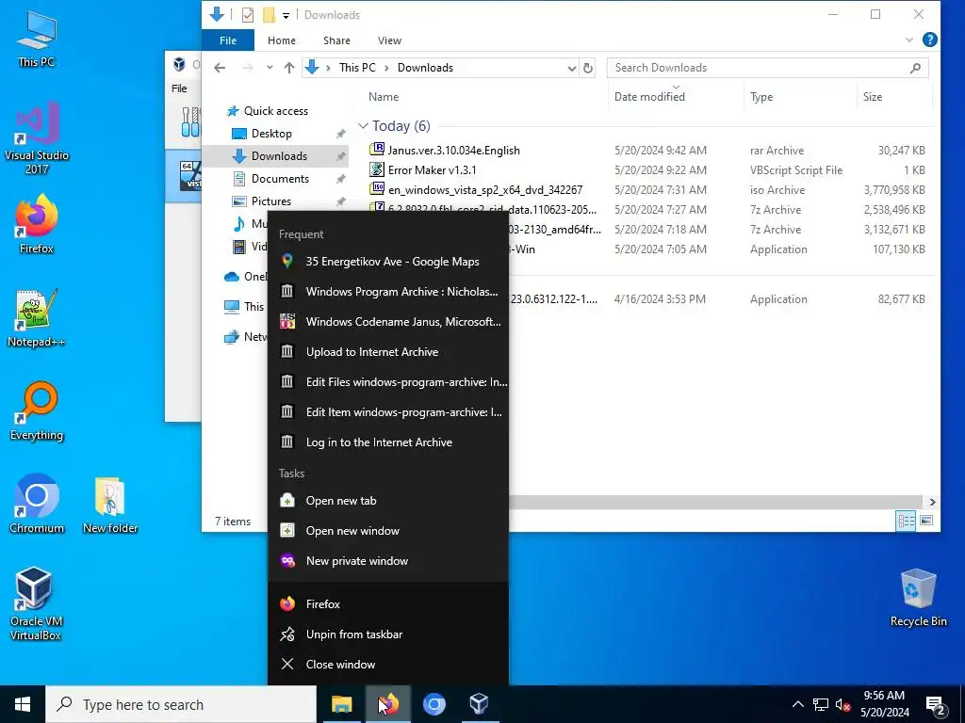Open This PC desktop icon

[x=37, y=38]
